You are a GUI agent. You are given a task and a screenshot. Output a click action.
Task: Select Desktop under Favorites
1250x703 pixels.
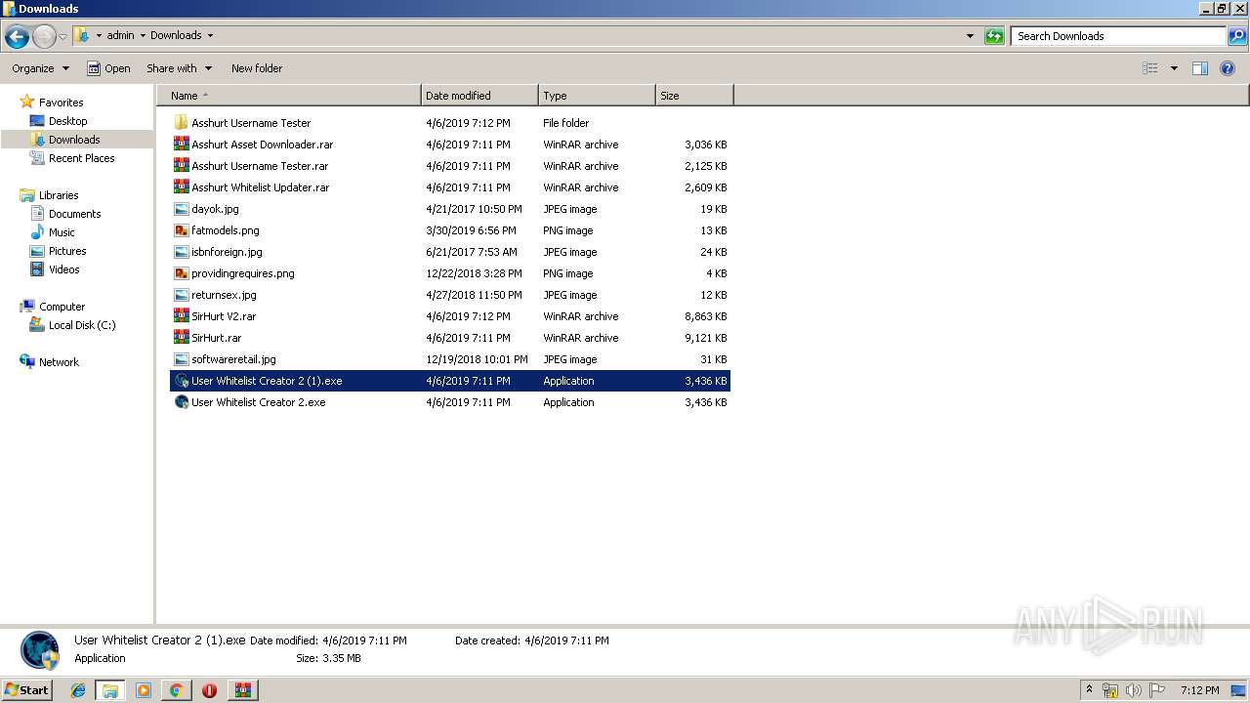[x=67, y=121]
